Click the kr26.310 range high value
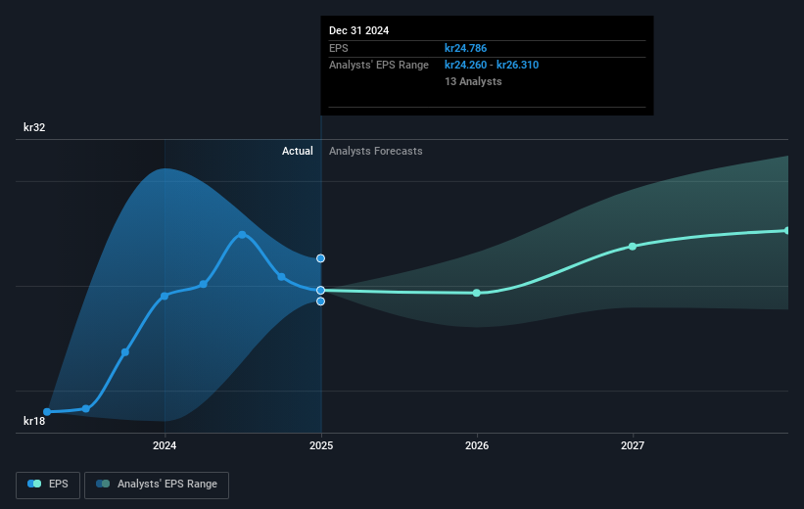The width and height of the screenshot is (804, 509). pos(517,66)
